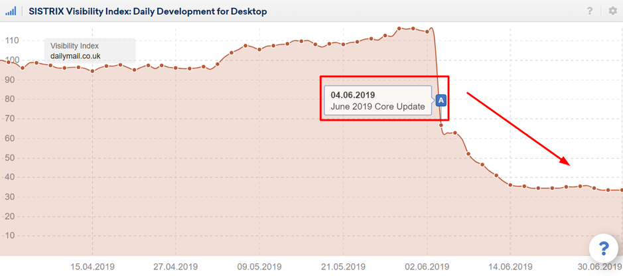Click the blue 'A' event pin
Image resolution: width=623 pixels, height=276 pixels.
[x=441, y=100]
